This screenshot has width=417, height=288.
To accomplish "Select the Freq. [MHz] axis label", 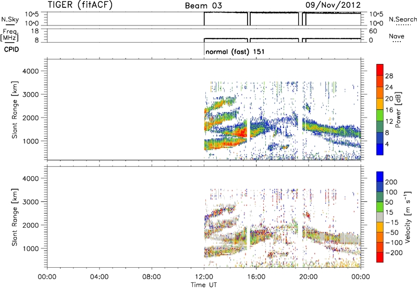I will (x=10, y=35).
